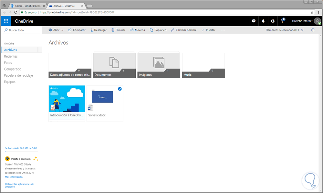Open the Chrome three-dot menu
Viewport: 323px width, 193px height.
pos(318,12)
